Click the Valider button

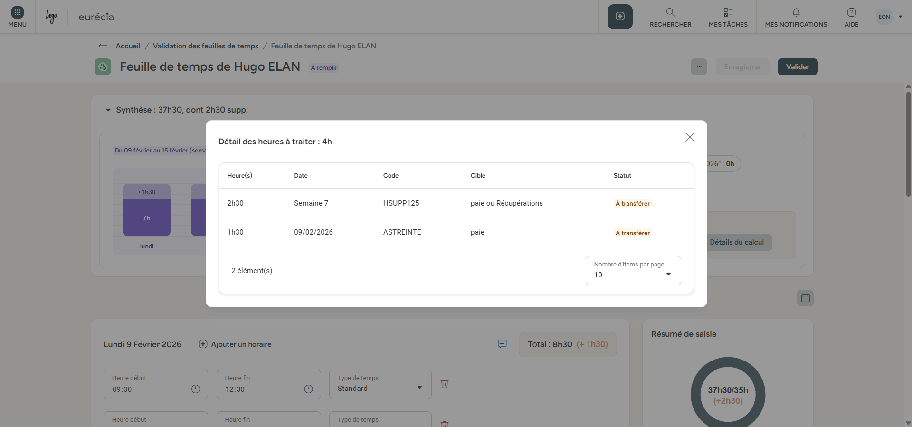pyautogui.click(x=797, y=67)
